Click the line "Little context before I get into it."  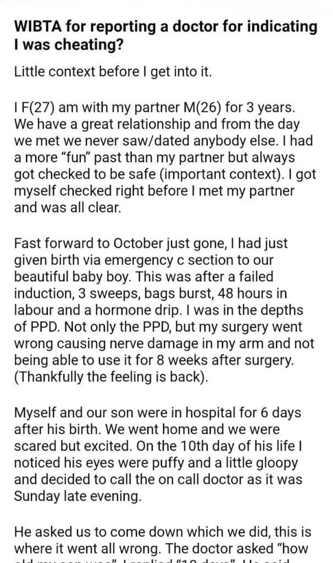pos(112,73)
